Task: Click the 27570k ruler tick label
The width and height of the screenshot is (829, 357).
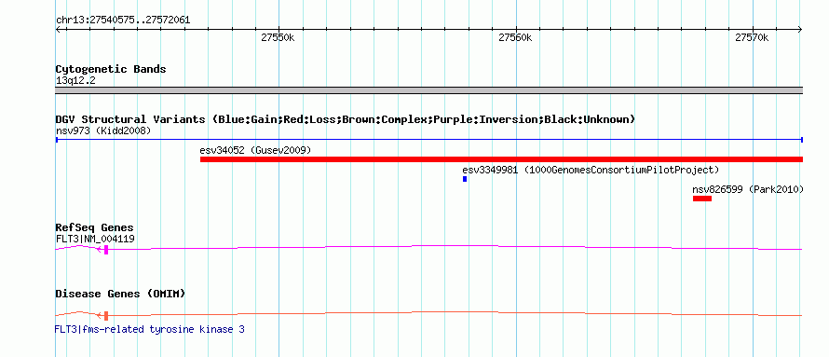Action: pyautogui.click(x=752, y=37)
